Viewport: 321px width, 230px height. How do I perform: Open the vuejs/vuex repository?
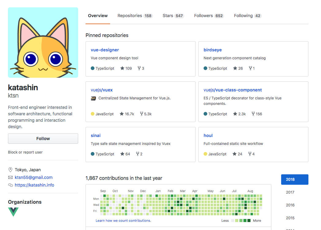click(x=101, y=90)
